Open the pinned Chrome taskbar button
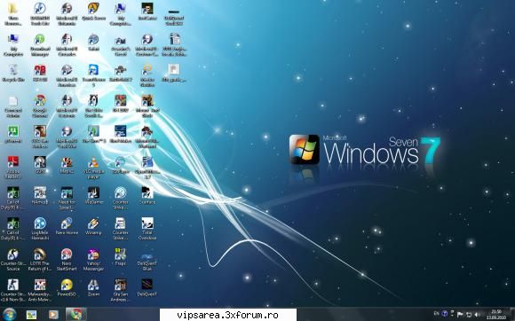Viewport: 515px width, 321px height. pyautogui.click(x=76, y=315)
